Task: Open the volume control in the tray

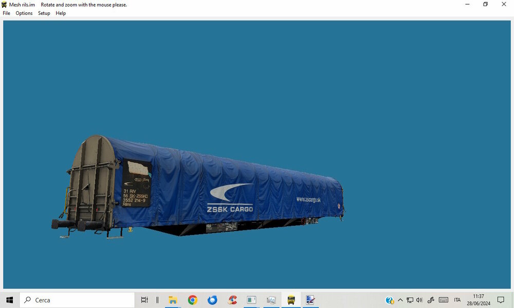Action: point(419,300)
